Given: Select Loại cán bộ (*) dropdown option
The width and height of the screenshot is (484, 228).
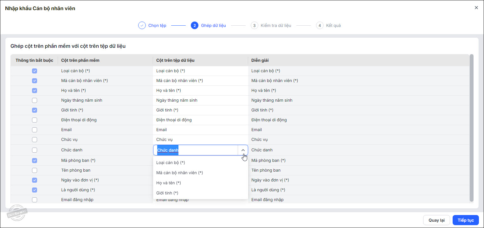Looking at the screenshot, I should point(171,163).
